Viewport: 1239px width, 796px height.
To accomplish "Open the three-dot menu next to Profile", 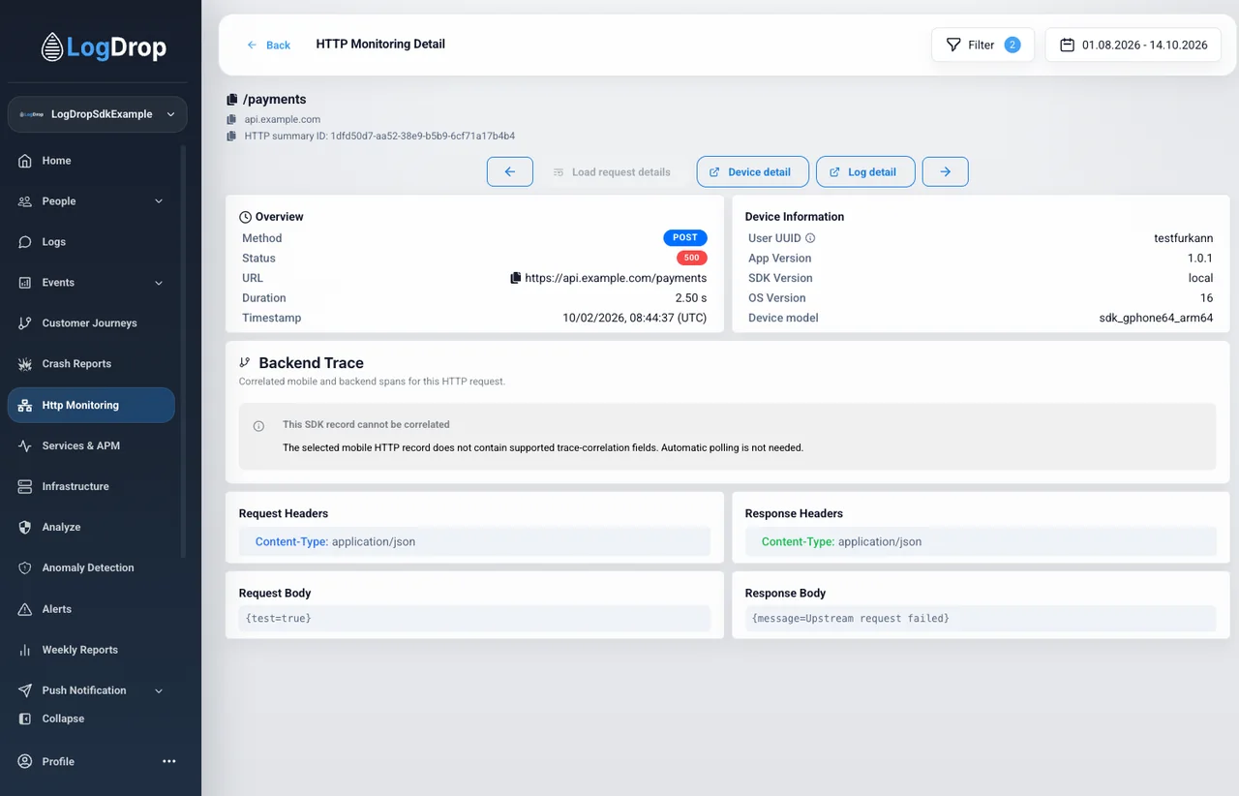I will pyautogui.click(x=169, y=761).
